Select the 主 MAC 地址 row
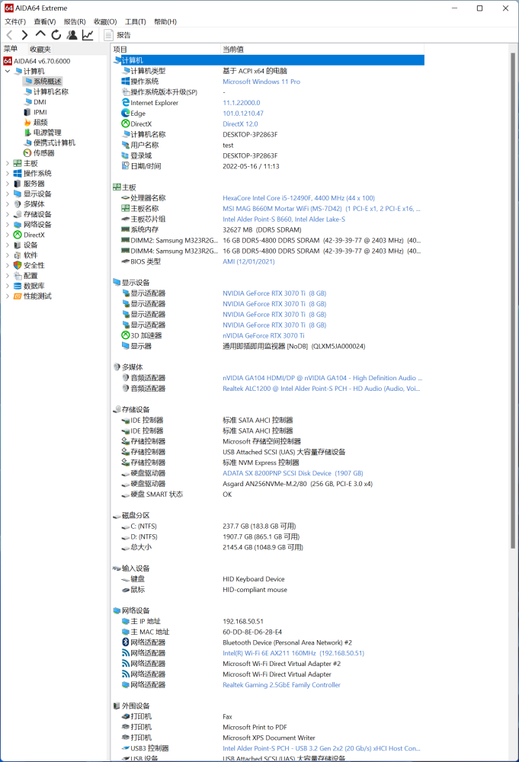 pyautogui.click(x=268, y=632)
